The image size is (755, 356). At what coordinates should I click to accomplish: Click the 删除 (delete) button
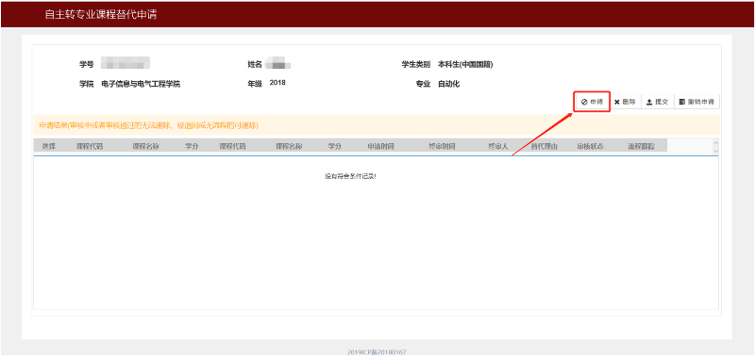click(x=625, y=102)
